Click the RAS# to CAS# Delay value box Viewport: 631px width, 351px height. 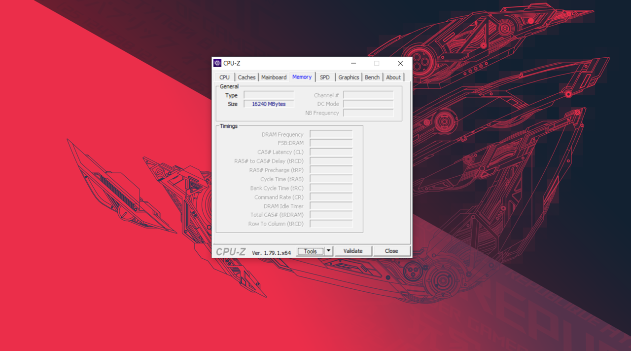[331, 161]
